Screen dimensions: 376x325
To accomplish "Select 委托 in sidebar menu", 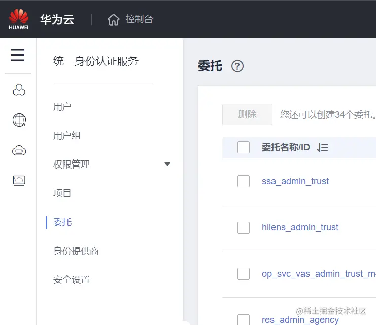I will [62, 222].
